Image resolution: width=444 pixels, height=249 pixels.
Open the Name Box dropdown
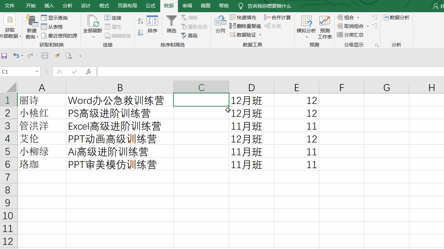[36, 72]
